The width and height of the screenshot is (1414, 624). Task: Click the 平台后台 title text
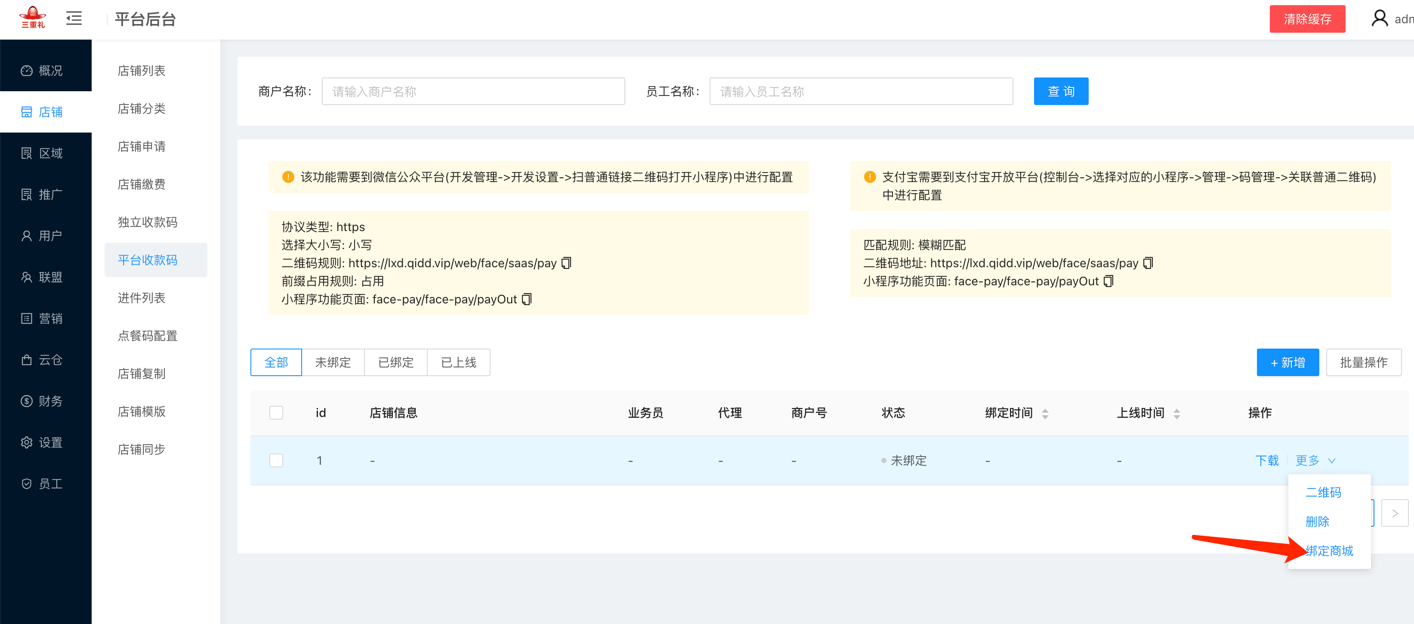[x=145, y=19]
